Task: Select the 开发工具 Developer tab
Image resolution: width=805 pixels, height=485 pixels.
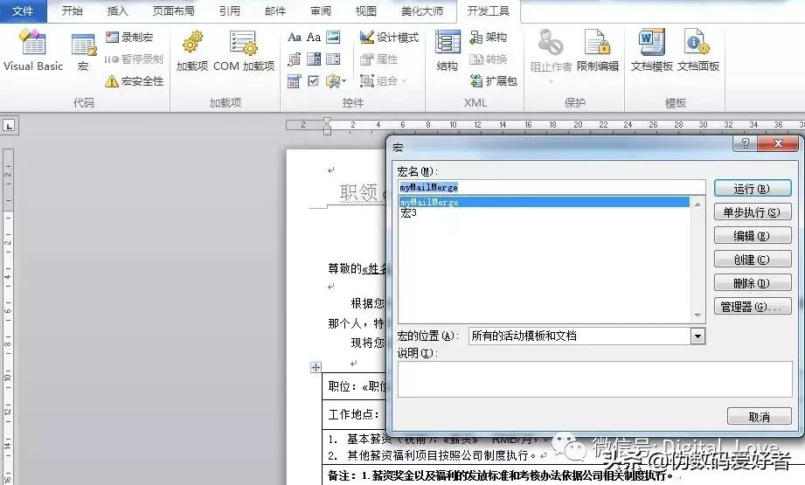Action: click(x=489, y=11)
